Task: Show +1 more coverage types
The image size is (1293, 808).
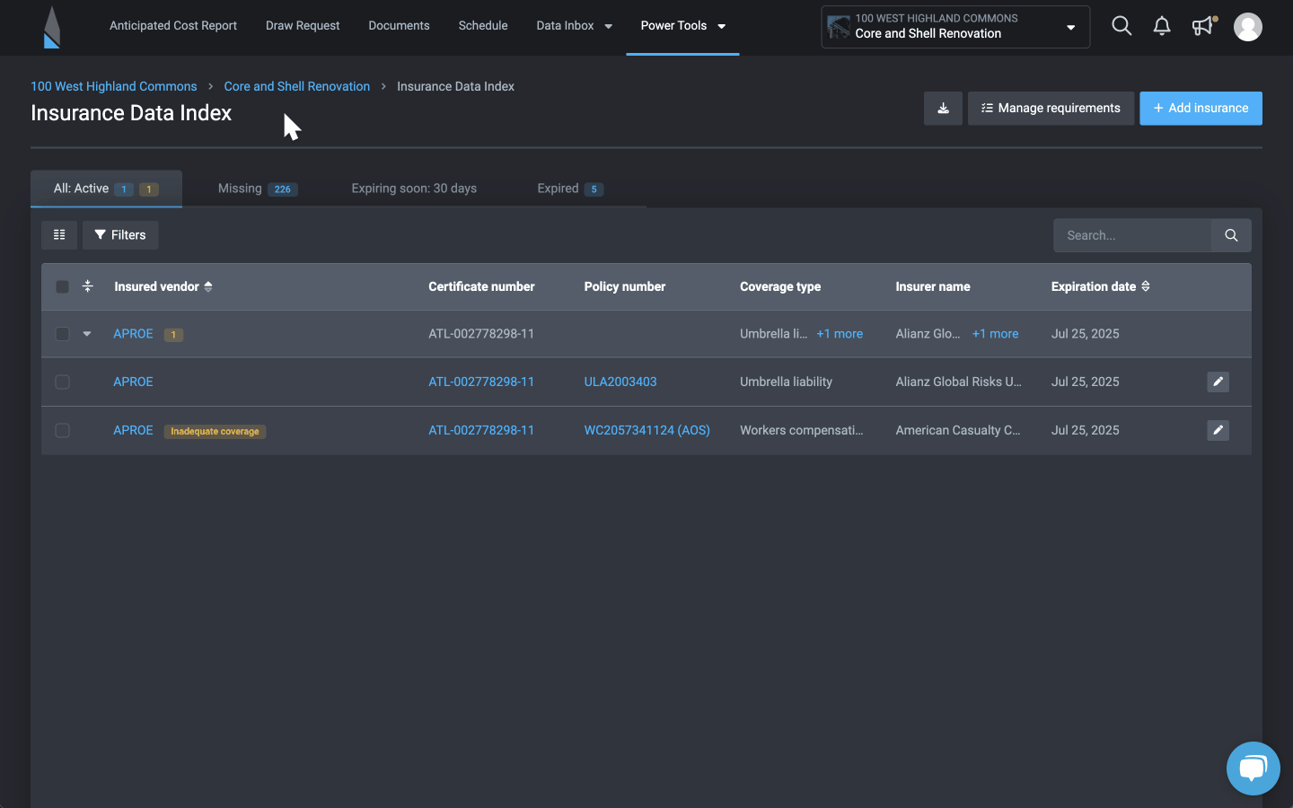Action: tap(840, 334)
